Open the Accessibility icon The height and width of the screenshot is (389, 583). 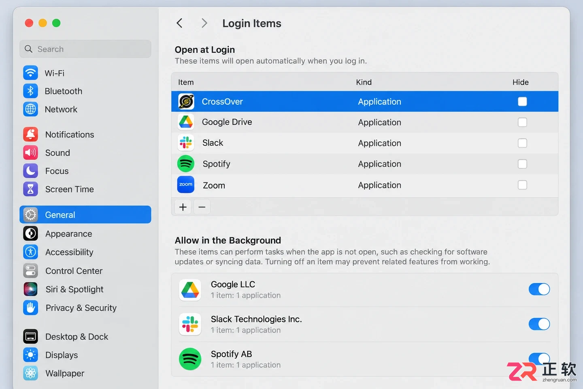click(x=30, y=252)
